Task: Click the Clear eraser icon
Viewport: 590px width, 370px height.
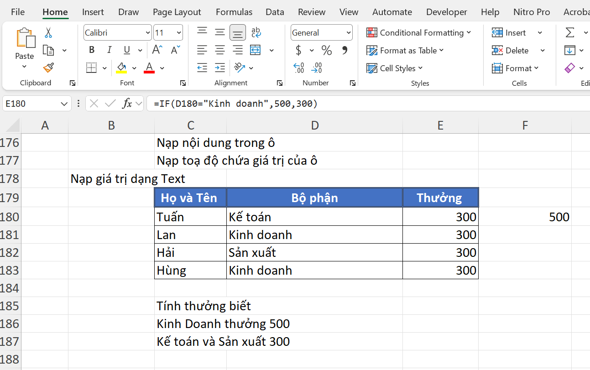Action: pyautogui.click(x=569, y=68)
